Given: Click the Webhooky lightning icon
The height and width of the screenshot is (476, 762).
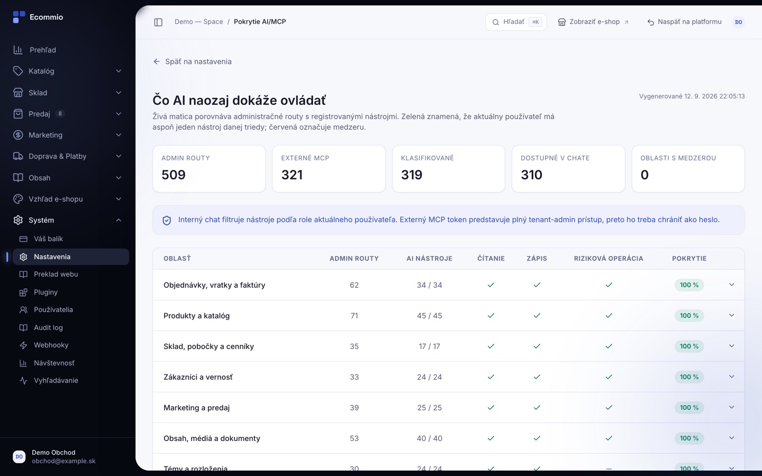Looking at the screenshot, I should [x=23, y=345].
